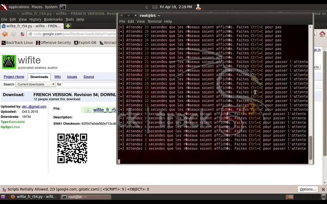Close the NoScript notification bar

click(323, 189)
